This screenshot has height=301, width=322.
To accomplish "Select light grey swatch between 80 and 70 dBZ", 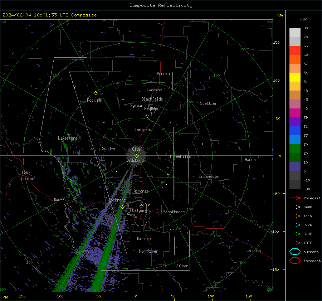I will [x=295, y=33].
